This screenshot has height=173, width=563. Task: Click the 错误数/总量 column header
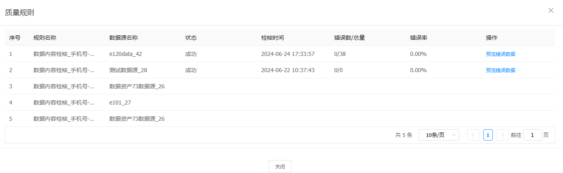coord(349,38)
